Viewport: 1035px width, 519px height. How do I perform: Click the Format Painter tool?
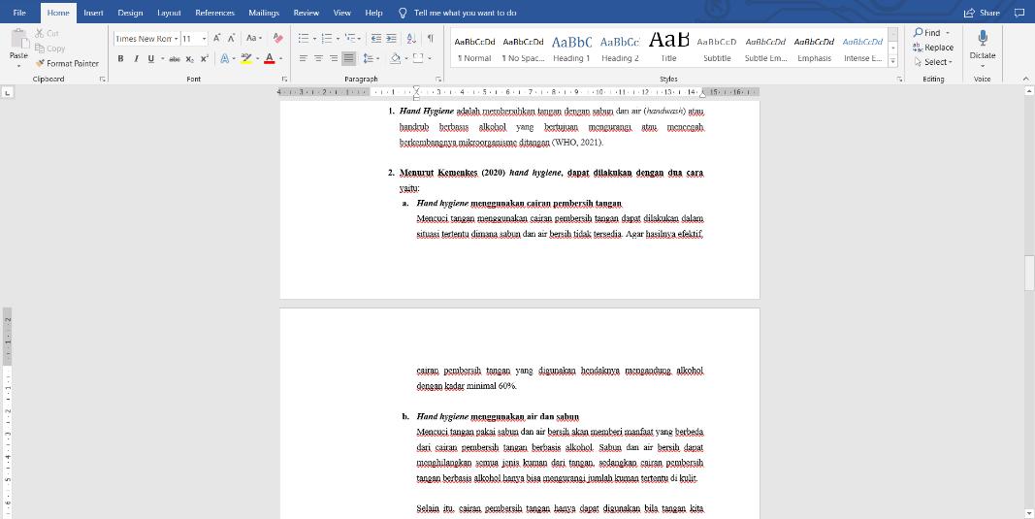click(67, 63)
